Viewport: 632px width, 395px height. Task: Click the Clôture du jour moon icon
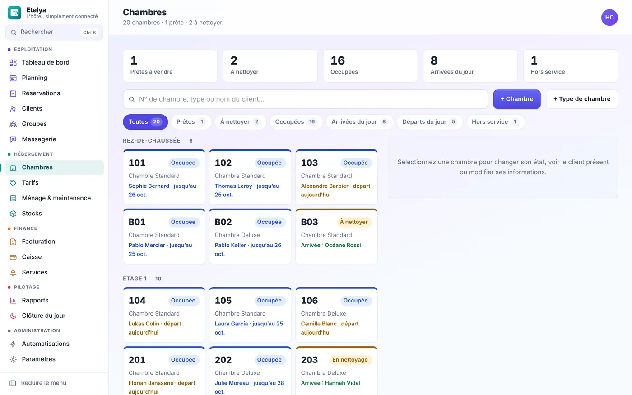(13, 316)
